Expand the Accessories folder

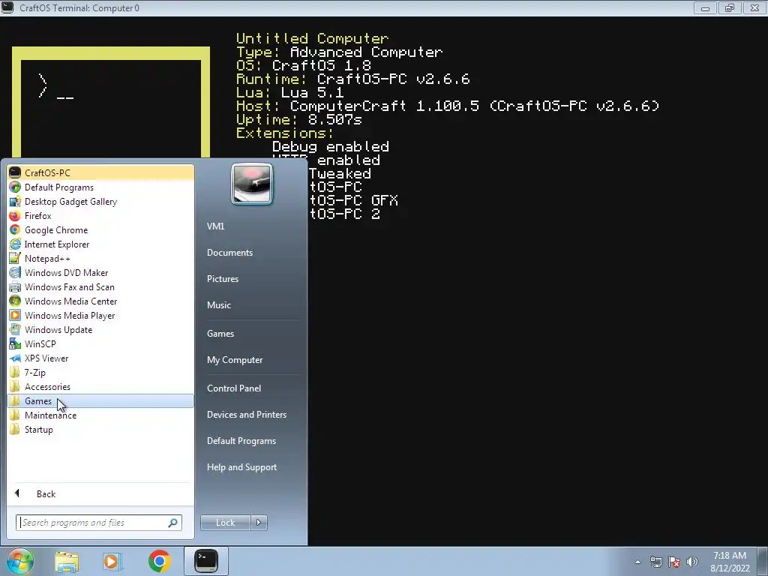(101, 386)
